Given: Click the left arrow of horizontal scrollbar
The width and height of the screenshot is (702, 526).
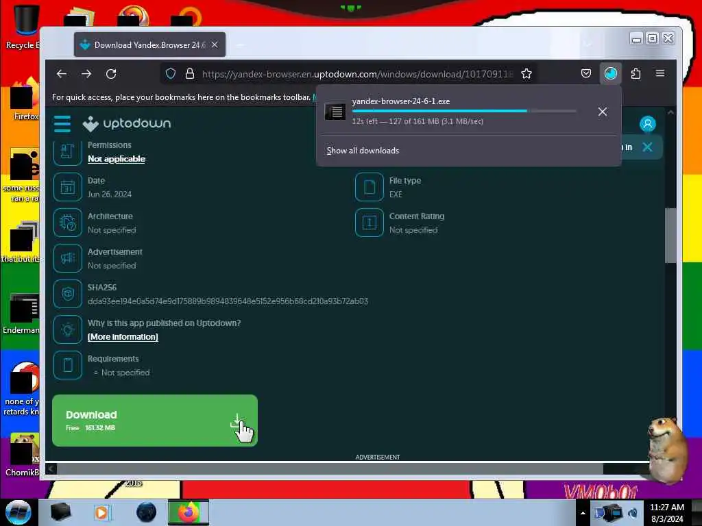Looking at the screenshot, I should (x=51, y=468).
